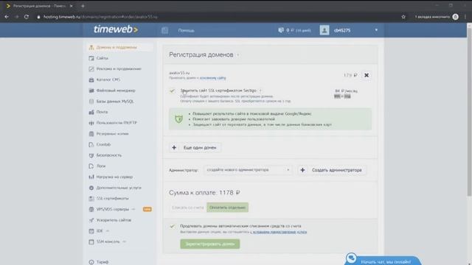
Task: Click the Нагрузка на сервер chart icon
Action: pyautogui.click(x=91, y=177)
